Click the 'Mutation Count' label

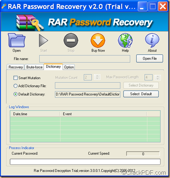(66, 78)
